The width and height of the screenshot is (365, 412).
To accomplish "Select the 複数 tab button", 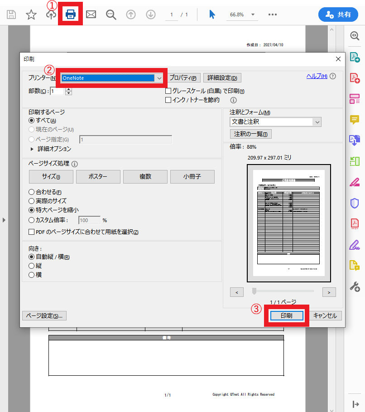I will [x=145, y=177].
